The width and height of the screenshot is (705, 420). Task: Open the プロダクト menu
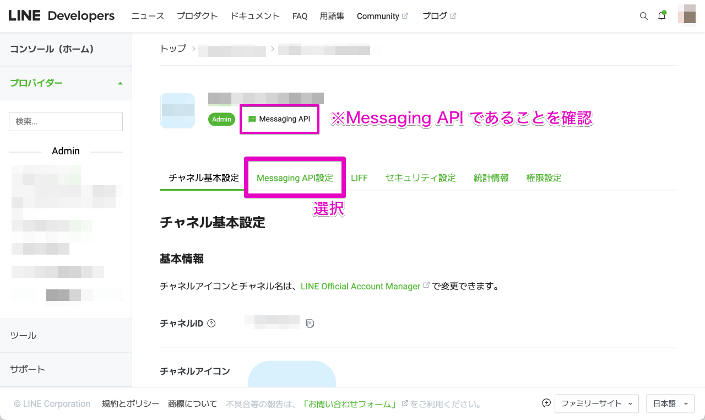[197, 16]
